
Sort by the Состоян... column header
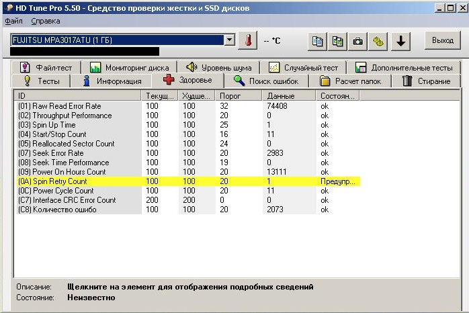pyautogui.click(x=338, y=95)
